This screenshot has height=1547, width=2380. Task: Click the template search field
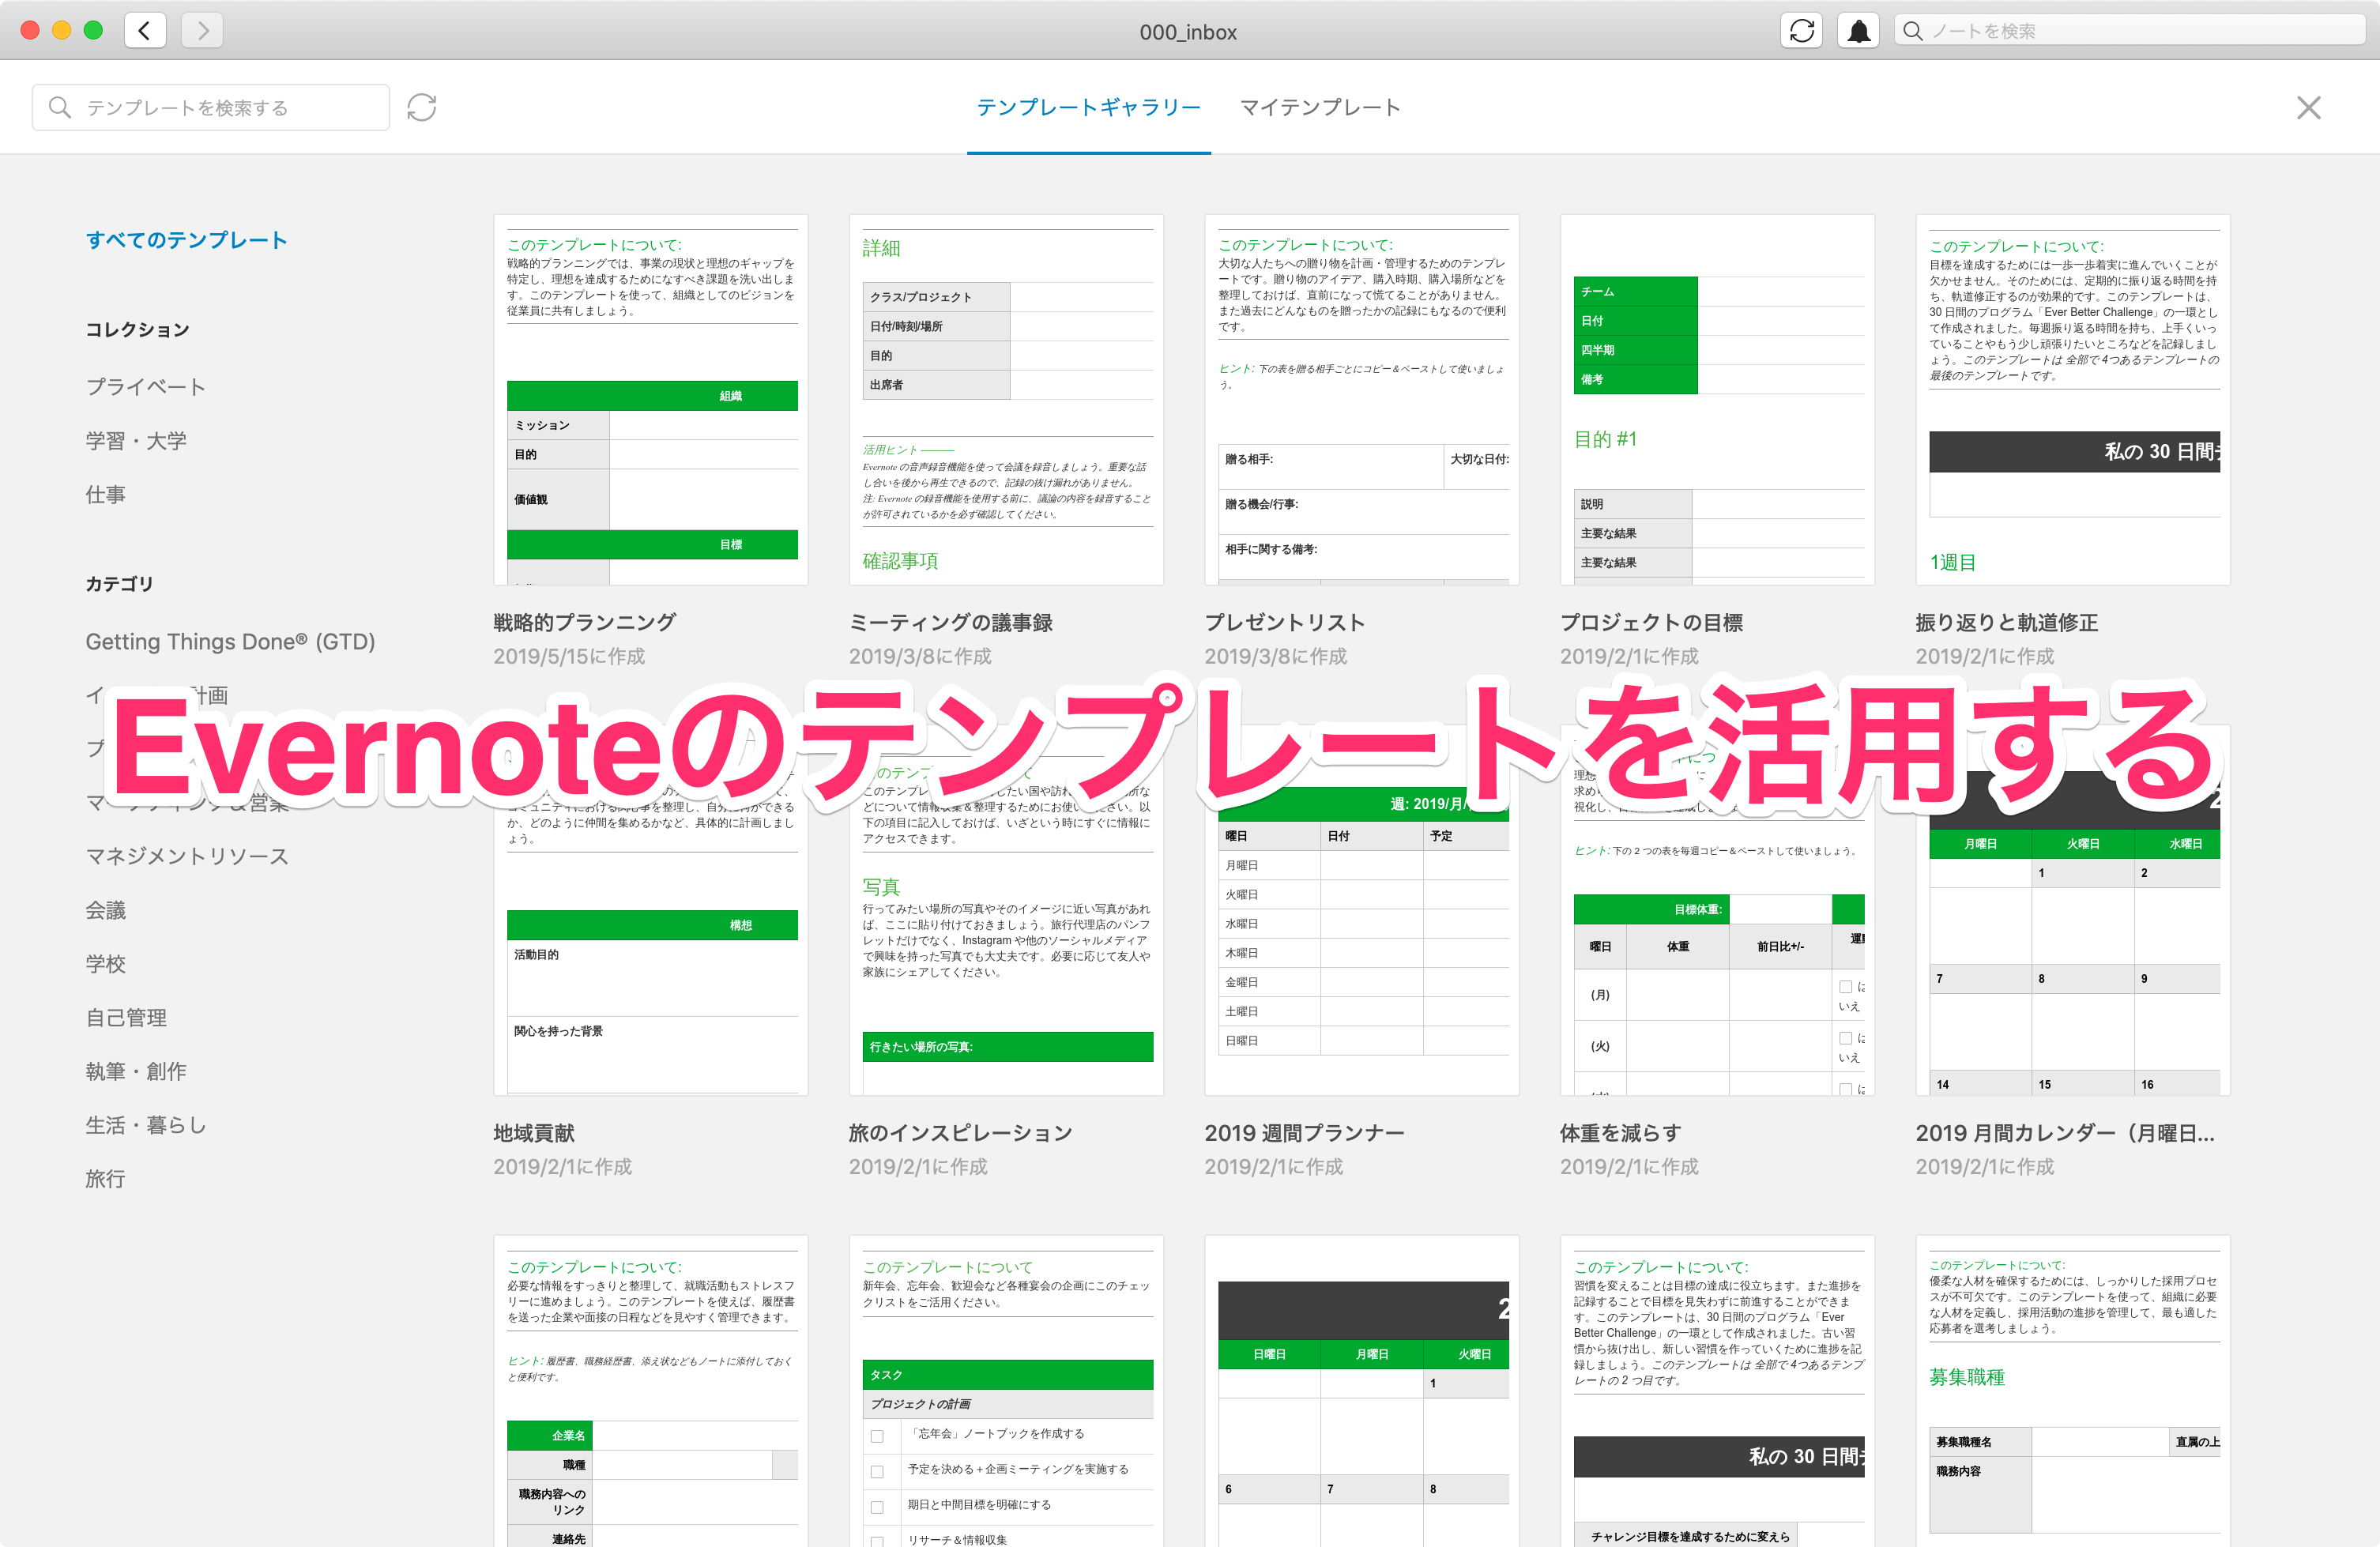(x=211, y=107)
